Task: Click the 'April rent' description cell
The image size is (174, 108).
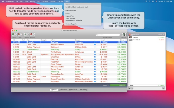Action: pyautogui.click(x=45, y=55)
